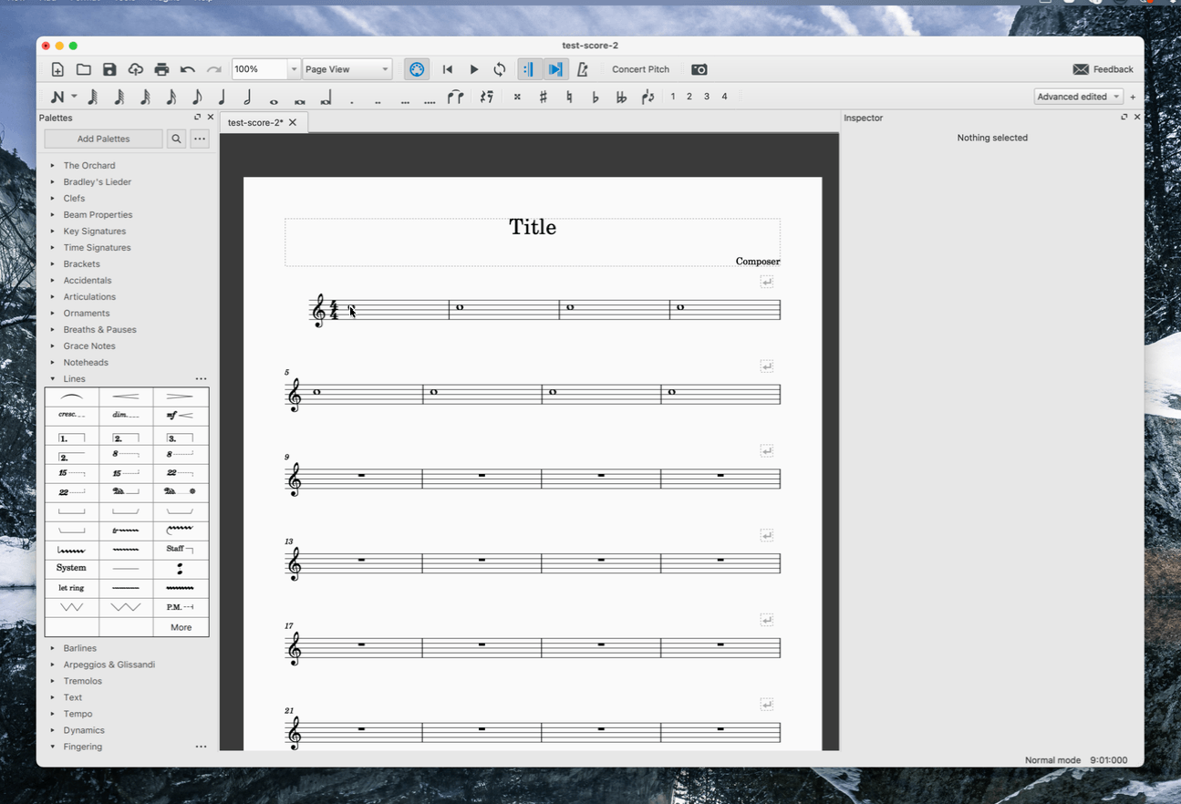Pick the diminuendo hairpin in Lines palette
Image resolution: width=1181 pixels, height=804 pixels.
coord(181,397)
